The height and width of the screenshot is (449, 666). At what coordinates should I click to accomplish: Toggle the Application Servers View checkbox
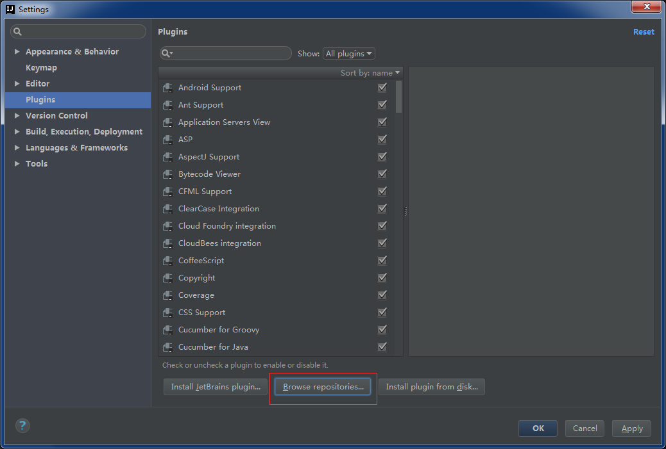click(x=382, y=122)
